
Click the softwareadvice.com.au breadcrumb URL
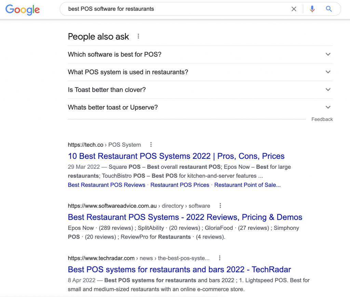[x=139, y=206]
